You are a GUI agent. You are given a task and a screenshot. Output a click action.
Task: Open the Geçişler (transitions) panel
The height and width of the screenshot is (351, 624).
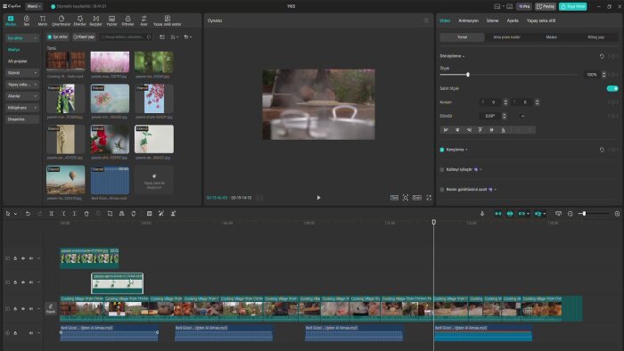pyautogui.click(x=96, y=20)
